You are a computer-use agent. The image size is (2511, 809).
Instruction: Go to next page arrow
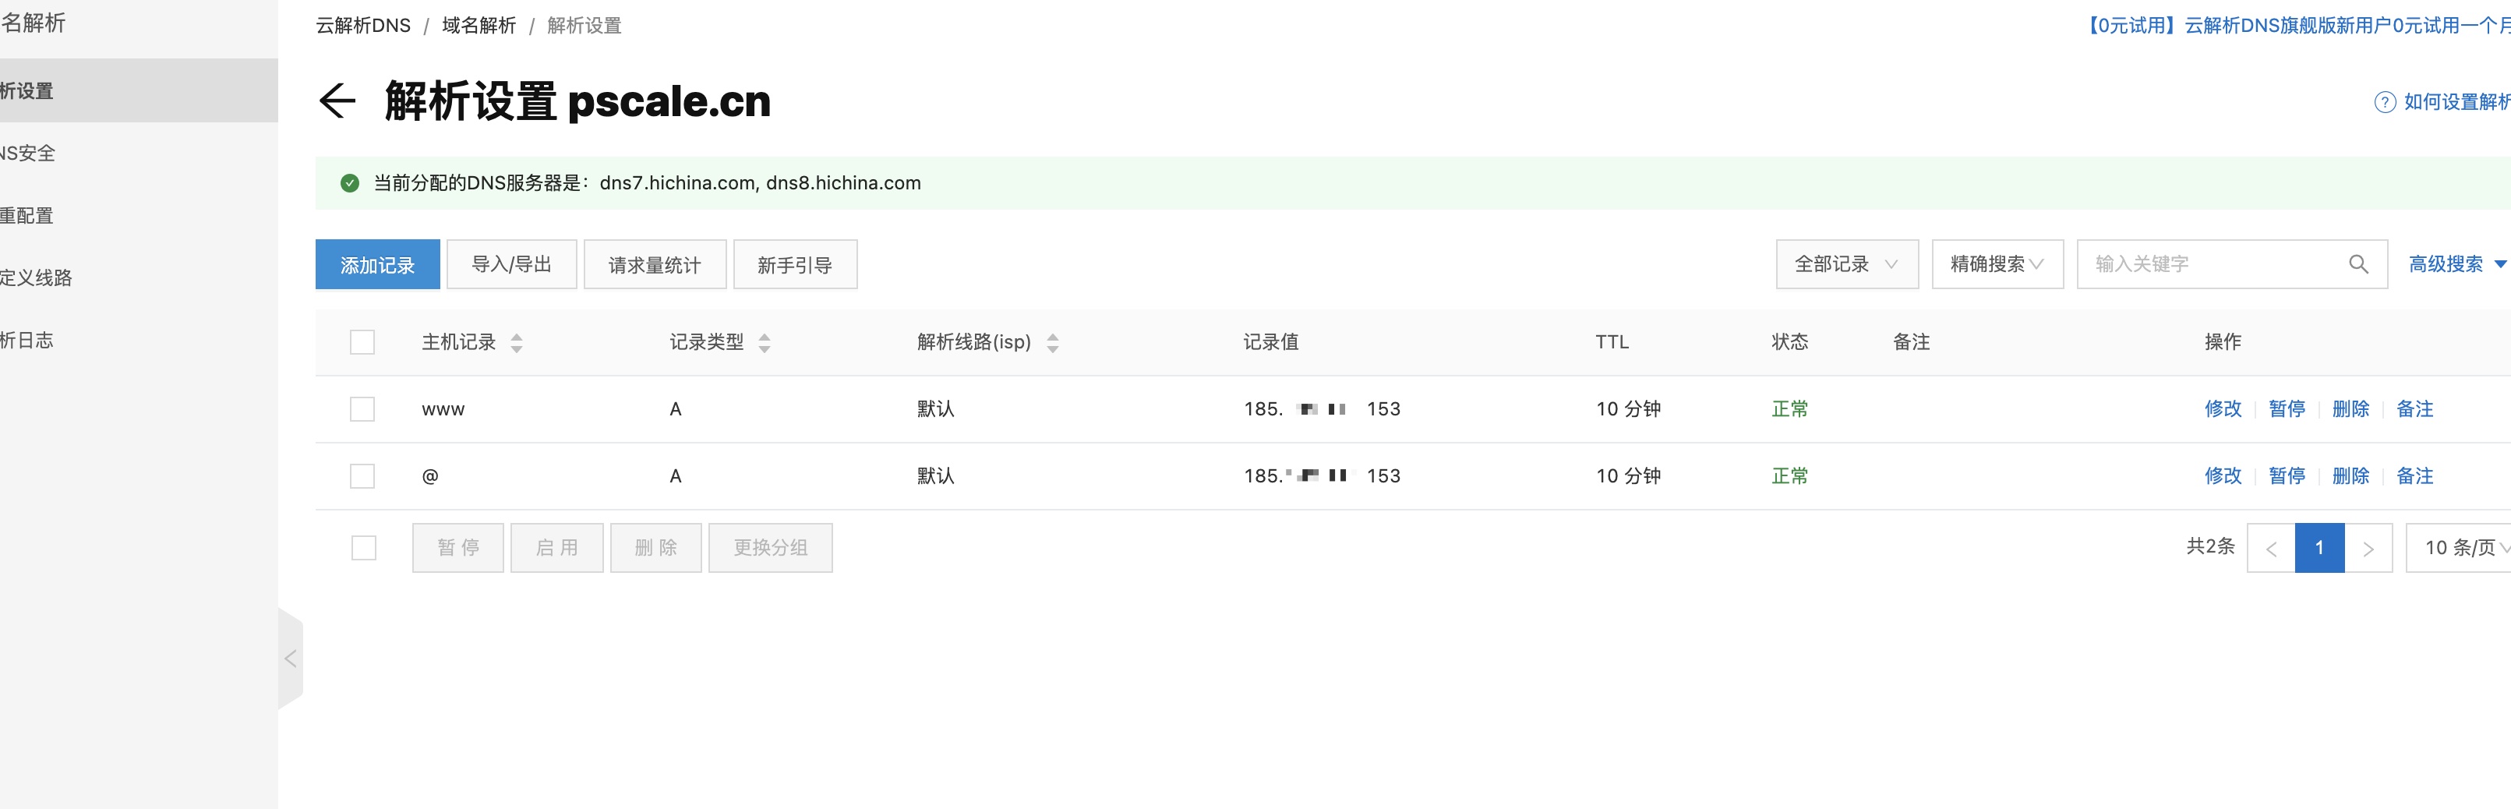click(2368, 548)
